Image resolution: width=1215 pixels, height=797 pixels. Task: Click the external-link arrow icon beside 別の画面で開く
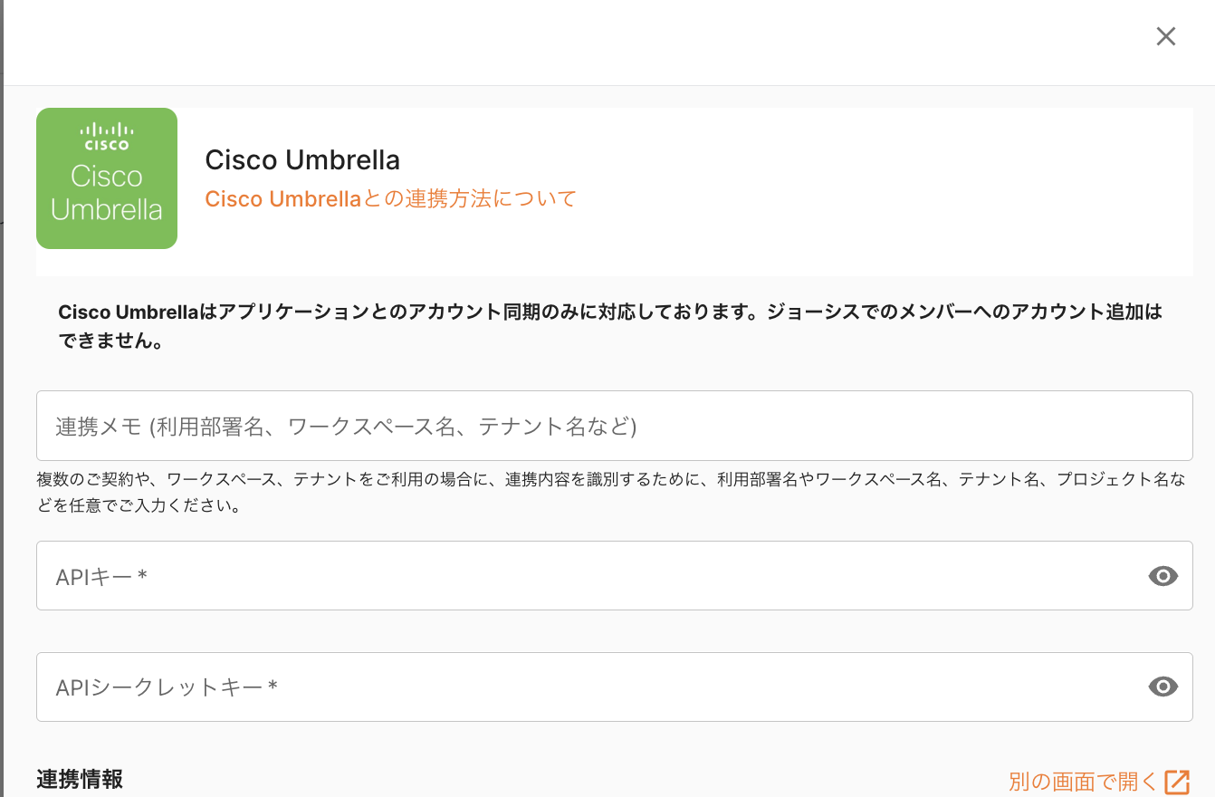[x=1177, y=782]
